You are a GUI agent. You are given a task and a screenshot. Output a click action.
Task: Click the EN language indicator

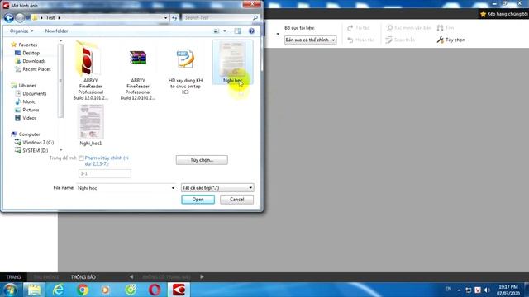448,289
